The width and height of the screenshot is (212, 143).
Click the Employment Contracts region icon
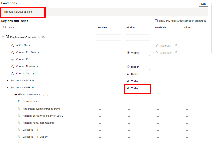(7, 37)
